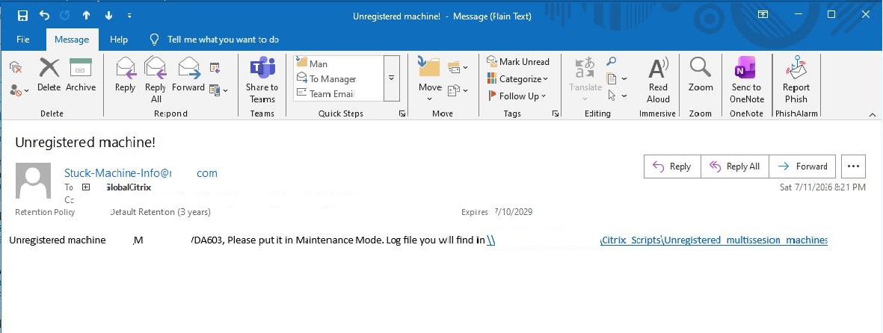Open the More respond actions dropdown
Image resolution: width=883 pixels, height=333 pixels.
tap(218, 90)
